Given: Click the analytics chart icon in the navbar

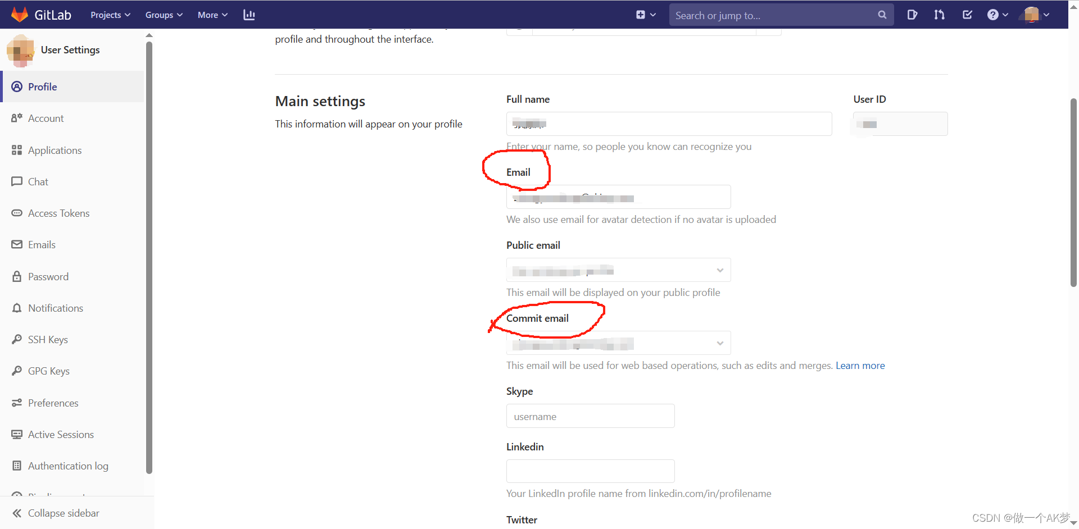Looking at the screenshot, I should pyautogui.click(x=249, y=15).
